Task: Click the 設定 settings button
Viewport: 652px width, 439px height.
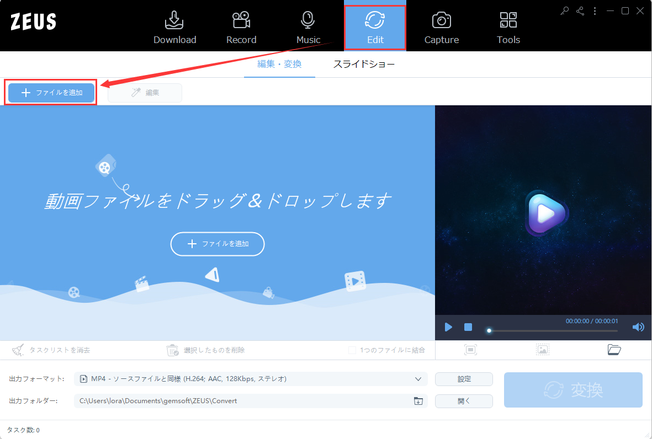Action: pos(464,379)
